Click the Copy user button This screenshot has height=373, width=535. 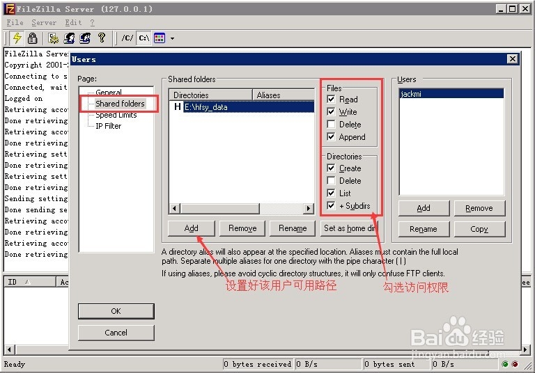479,229
